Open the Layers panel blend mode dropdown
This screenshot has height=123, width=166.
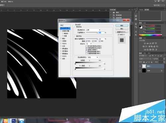(x=145, y=59)
